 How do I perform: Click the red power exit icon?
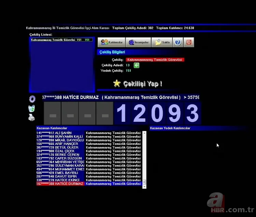pos(189,42)
